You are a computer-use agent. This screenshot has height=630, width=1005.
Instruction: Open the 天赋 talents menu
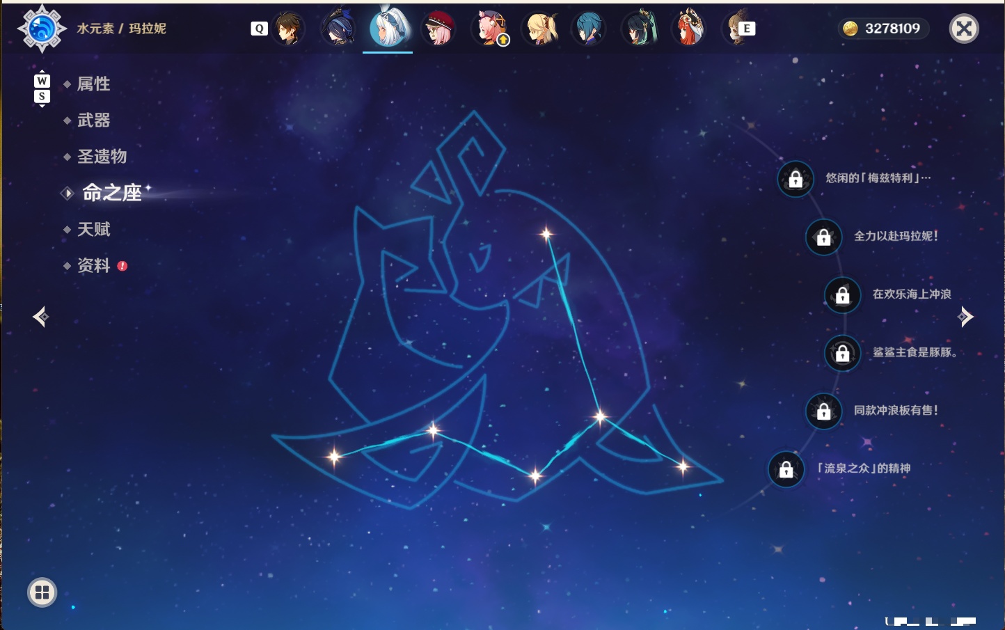point(93,229)
